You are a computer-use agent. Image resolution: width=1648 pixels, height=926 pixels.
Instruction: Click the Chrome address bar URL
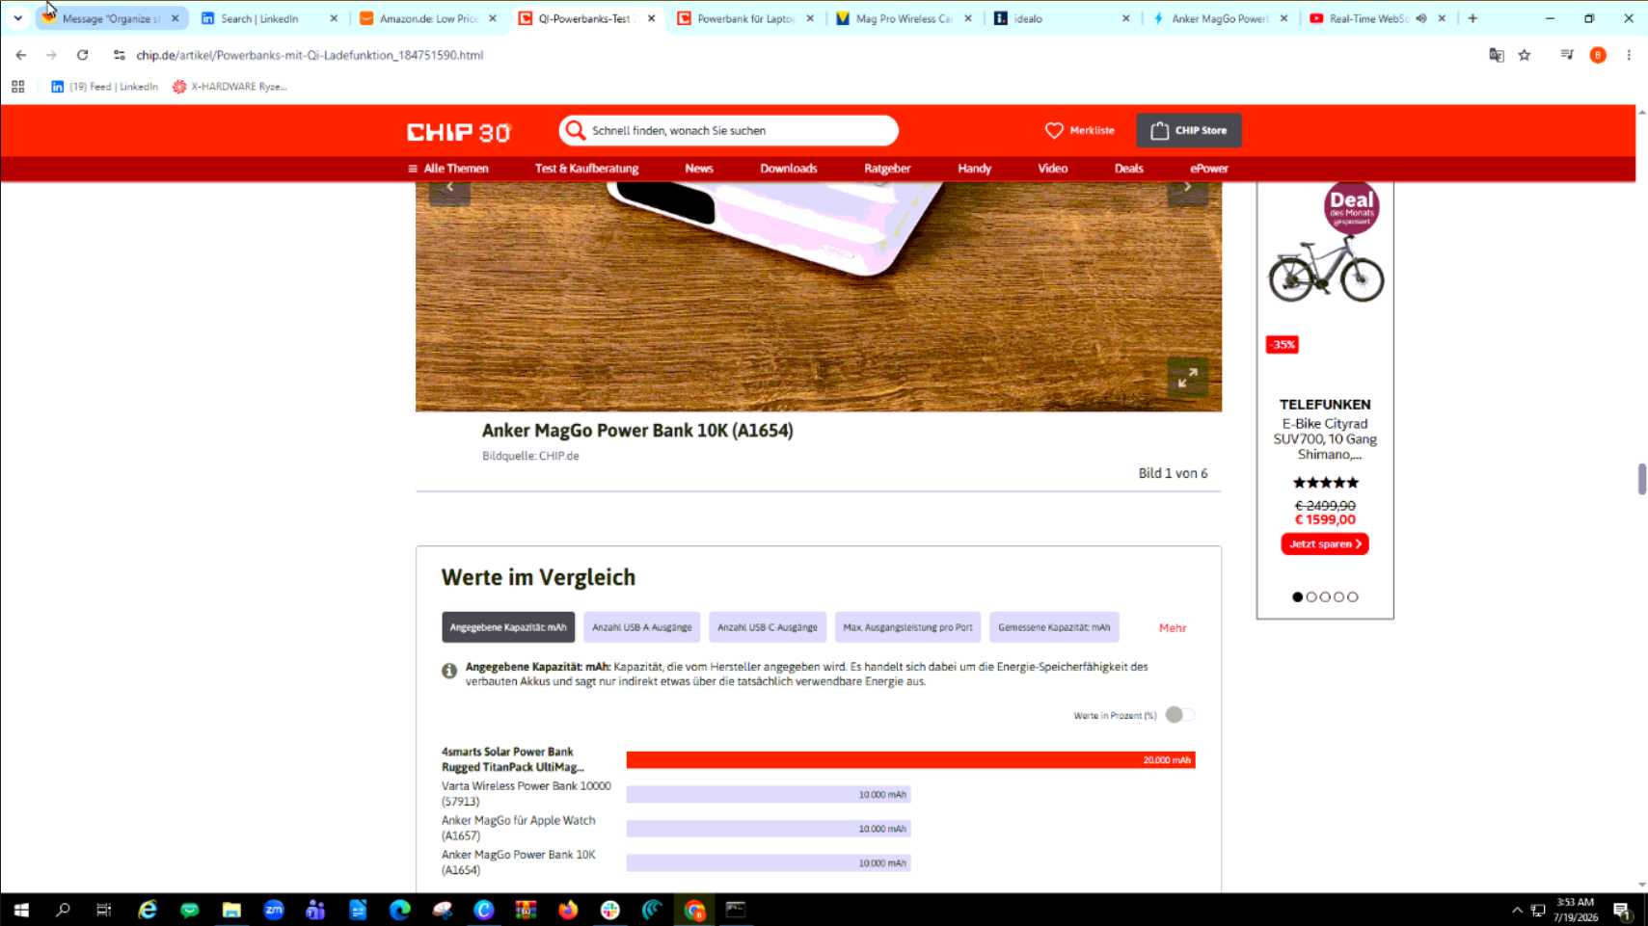[310, 55]
